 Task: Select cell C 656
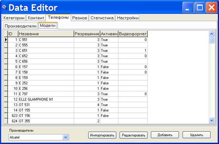point(46,61)
